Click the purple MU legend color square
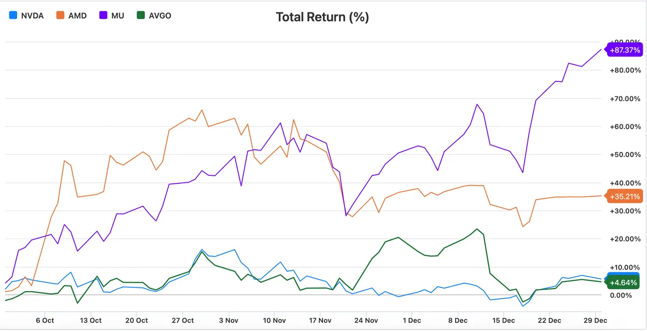Screen dimensions: 647x331 [104, 16]
